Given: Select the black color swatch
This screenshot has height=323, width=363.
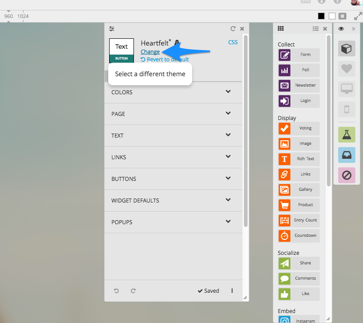Looking at the screenshot, I should [321, 16].
